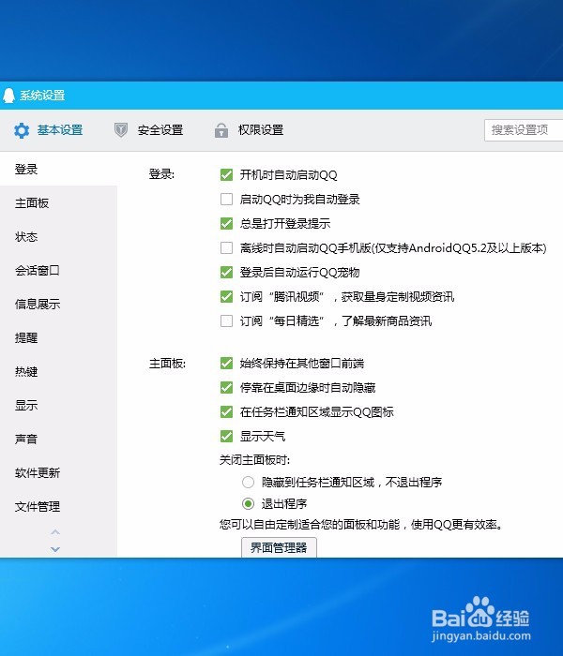Image resolution: width=563 pixels, height=656 pixels.
Task: Uncheck 显示天气 checkbox
Action: tap(227, 437)
